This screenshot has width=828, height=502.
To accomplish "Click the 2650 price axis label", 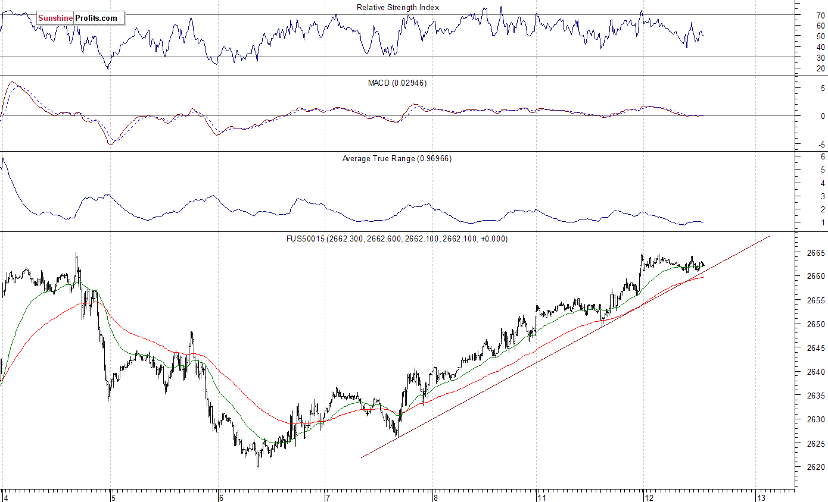I will point(817,324).
